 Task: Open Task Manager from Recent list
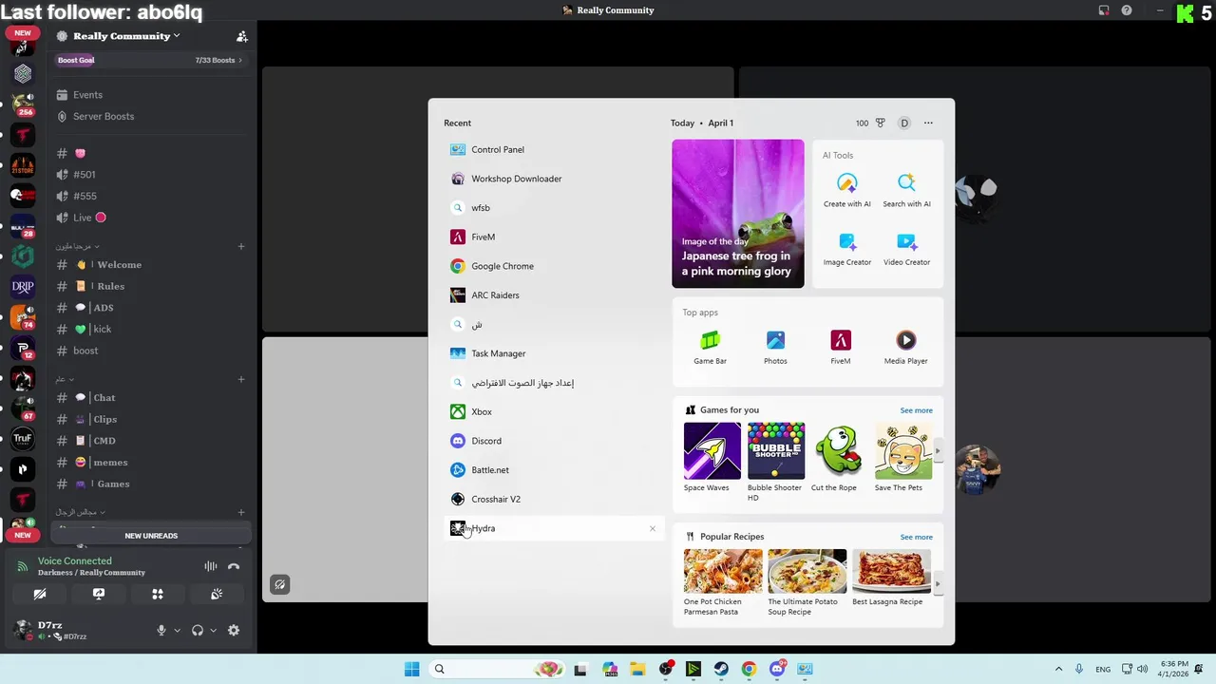pyautogui.click(x=553, y=353)
